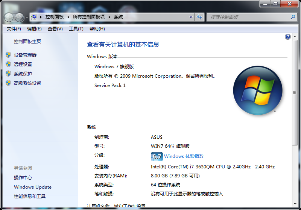This screenshot has height=210, width=301.
Task: Click the blue help question mark icon
Action: pyautogui.click(x=287, y=37)
